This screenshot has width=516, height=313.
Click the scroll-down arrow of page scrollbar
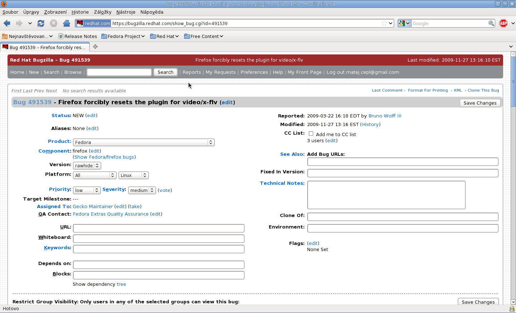[x=513, y=302]
